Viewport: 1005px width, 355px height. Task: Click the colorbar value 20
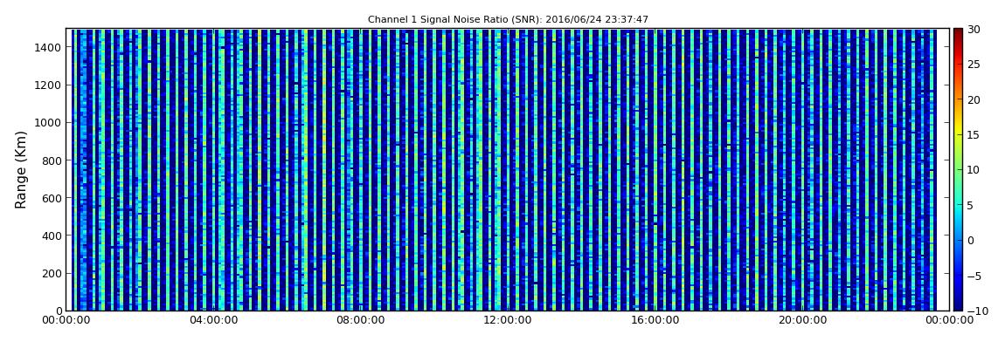(x=974, y=99)
